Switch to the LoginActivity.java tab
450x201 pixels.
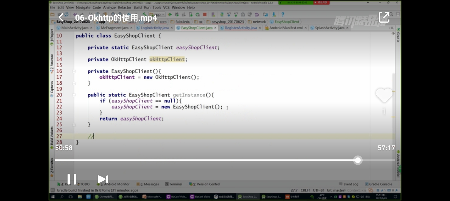tap(155, 28)
